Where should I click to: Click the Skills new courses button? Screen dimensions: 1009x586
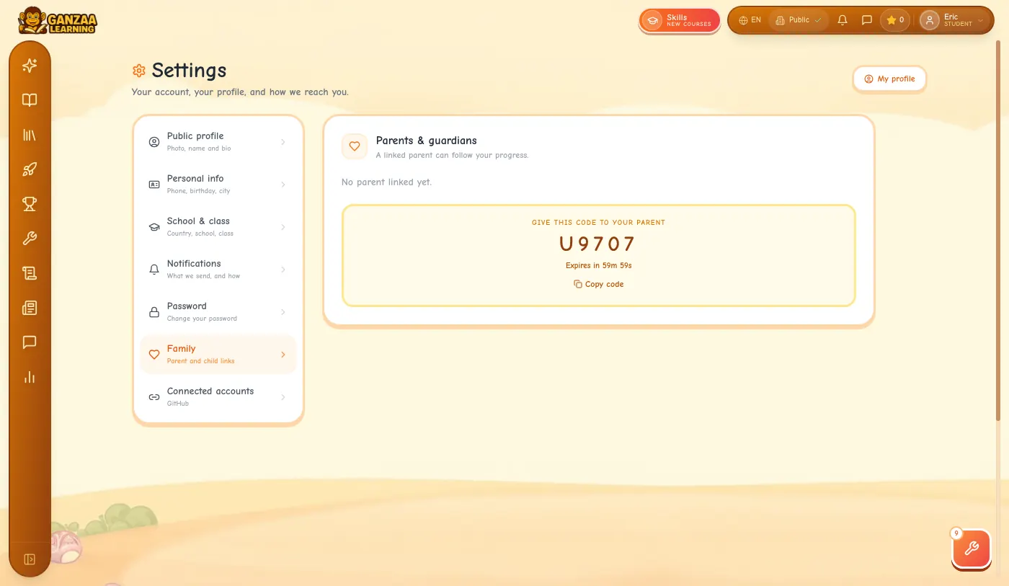coord(680,20)
